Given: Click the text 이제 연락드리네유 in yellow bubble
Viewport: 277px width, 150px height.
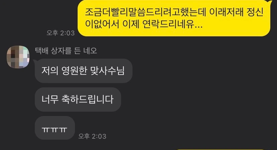Looking at the screenshot, I should [162, 24].
